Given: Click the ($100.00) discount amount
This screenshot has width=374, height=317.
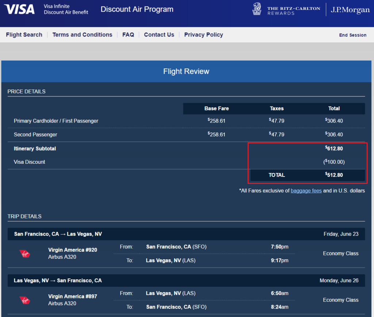Looking at the screenshot, I should click(334, 162).
